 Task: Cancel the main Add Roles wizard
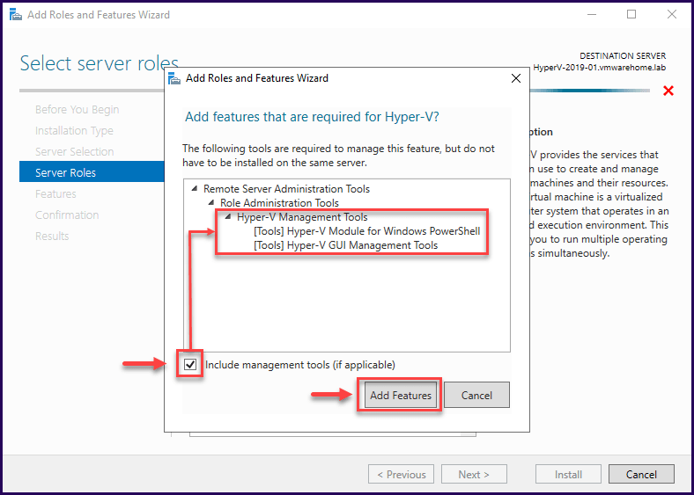641,475
